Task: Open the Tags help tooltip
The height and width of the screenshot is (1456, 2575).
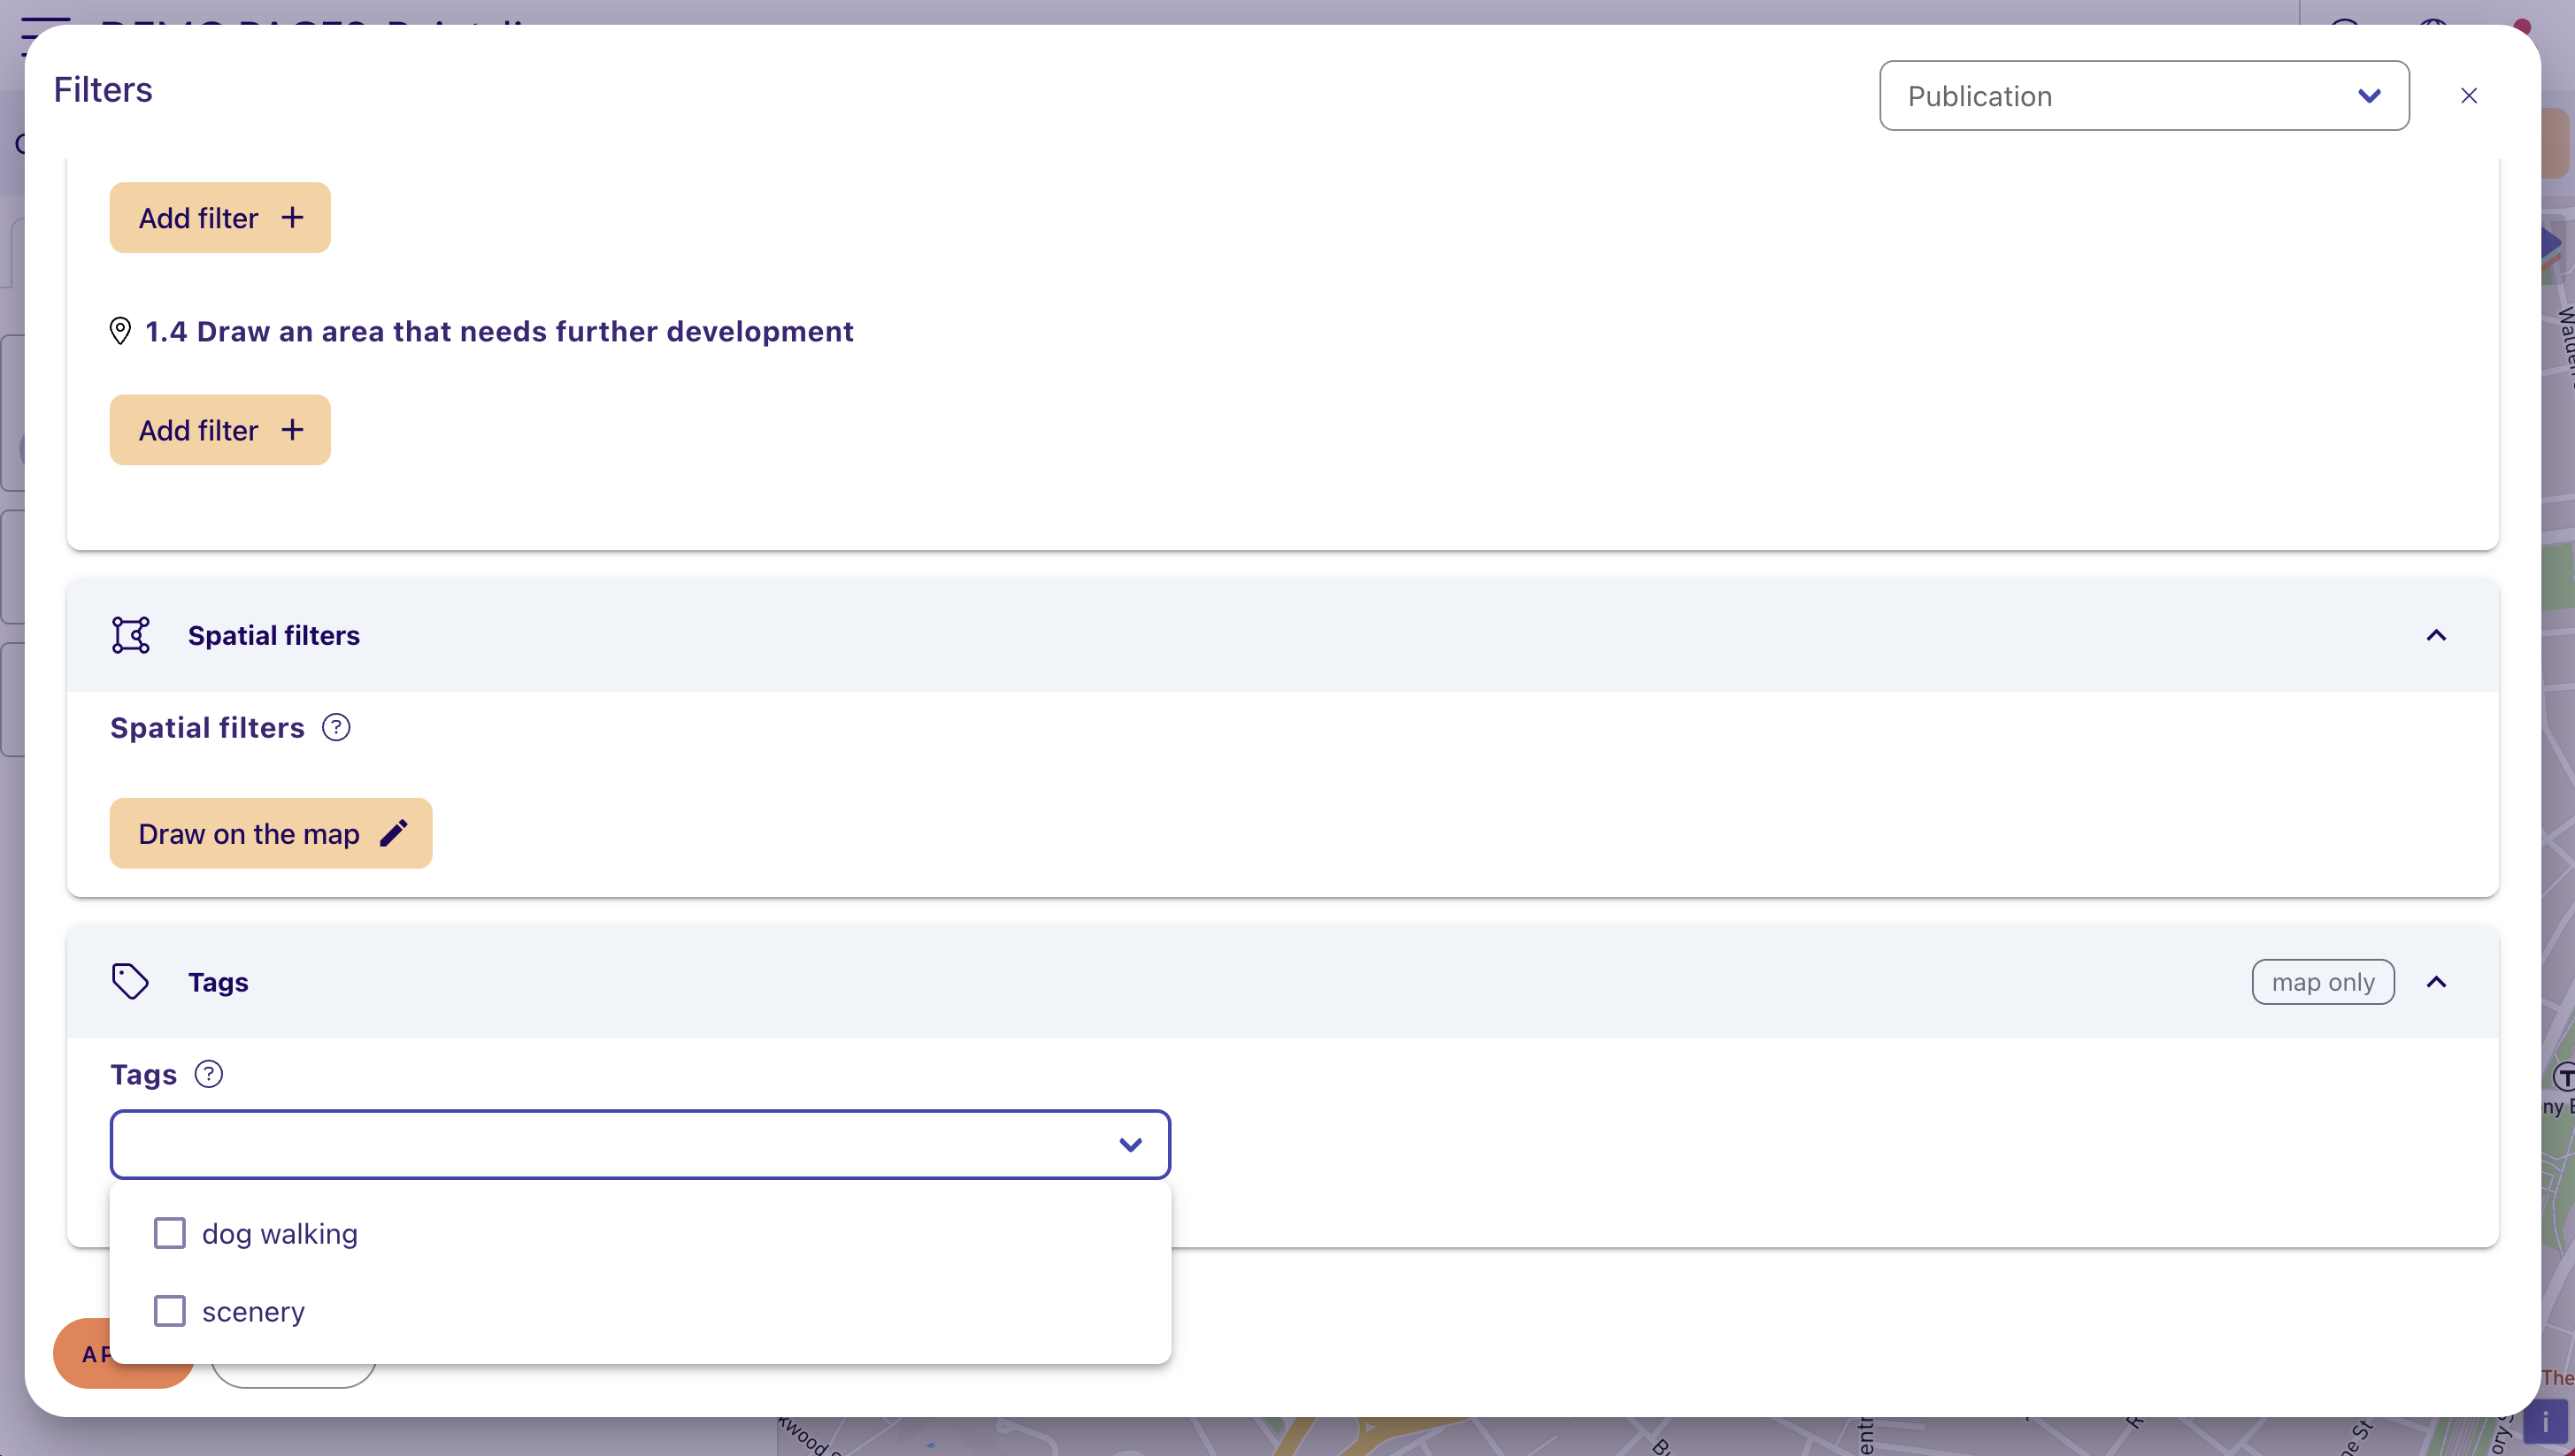Action: (x=208, y=1074)
